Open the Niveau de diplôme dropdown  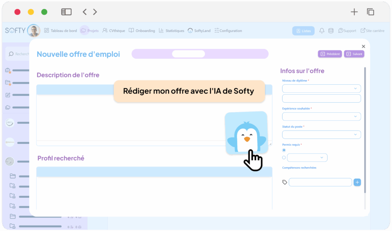pos(321,88)
